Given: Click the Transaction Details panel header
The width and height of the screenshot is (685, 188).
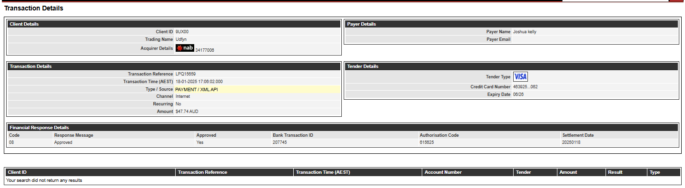Looking at the screenshot, I should (174, 66).
